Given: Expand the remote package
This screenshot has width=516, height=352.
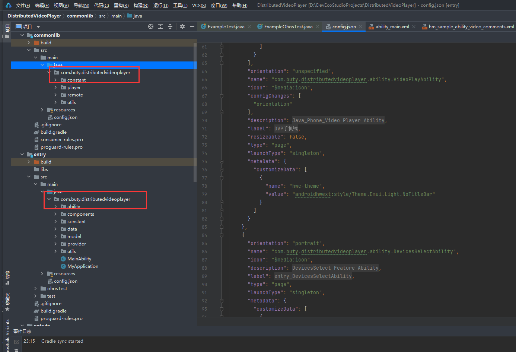Looking at the screenshot, I should coord(55,95).
